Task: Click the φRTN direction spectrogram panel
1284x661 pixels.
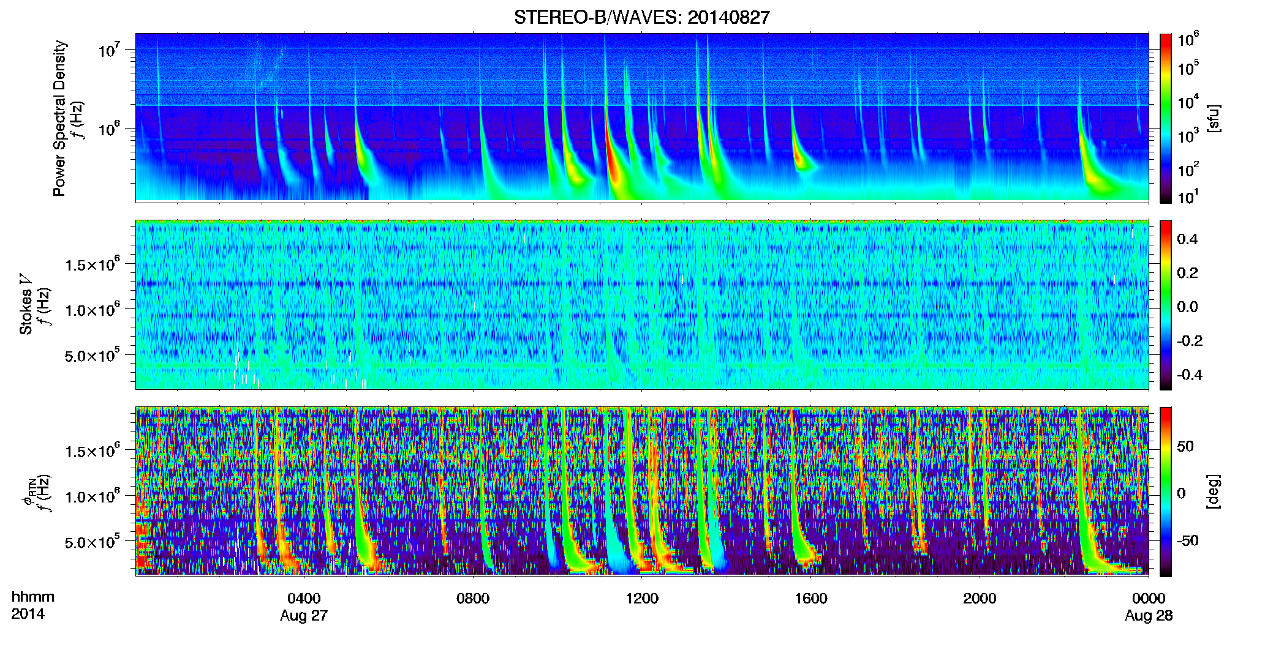Action: [642, 491]
